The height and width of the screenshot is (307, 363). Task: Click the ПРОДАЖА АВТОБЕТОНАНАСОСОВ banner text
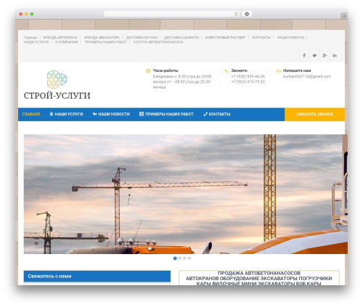pos(259,273)
